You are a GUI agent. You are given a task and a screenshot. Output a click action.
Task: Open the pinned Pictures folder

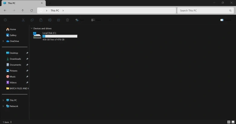pyautogui.click(x=12, y=71)
